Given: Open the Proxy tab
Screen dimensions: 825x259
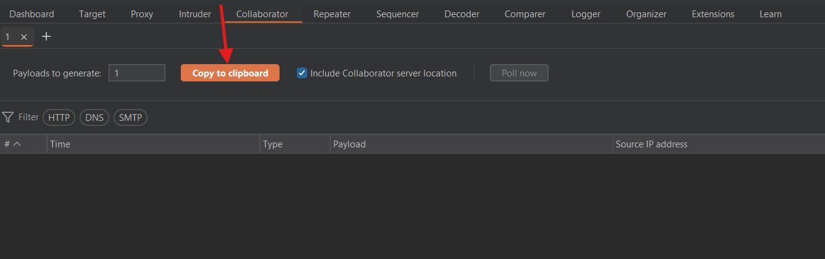Looking at the screenshot, I should click(x=142, y=14).
